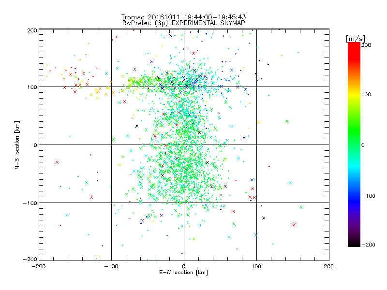
Task: Click the '200' tick label on E-W axis
Action: pos(329,266)
